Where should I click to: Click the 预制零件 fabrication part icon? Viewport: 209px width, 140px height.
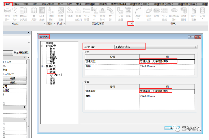click(x=51, y=14)
